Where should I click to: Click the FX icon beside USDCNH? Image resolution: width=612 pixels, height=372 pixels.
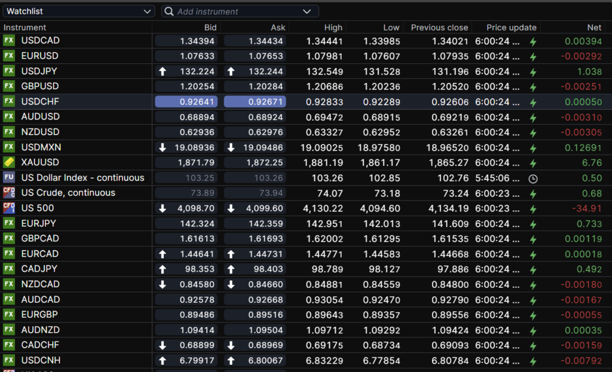pyautogui.click(x=9, y=360)
